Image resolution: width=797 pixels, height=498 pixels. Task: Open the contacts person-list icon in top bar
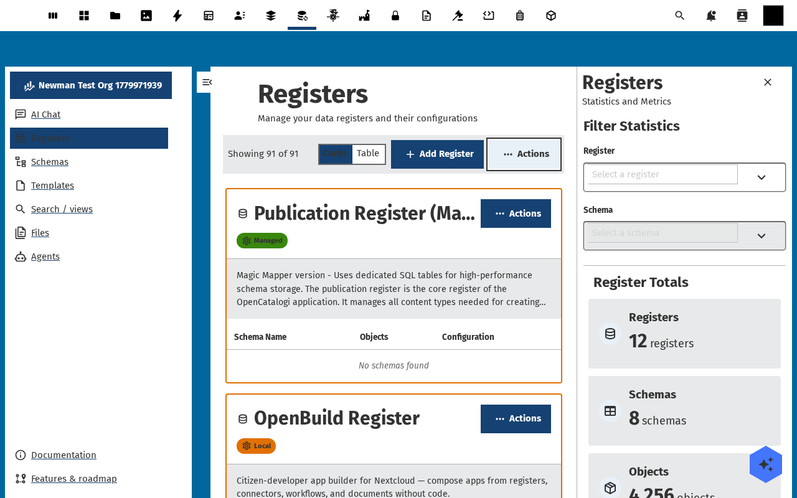point(240,16)
